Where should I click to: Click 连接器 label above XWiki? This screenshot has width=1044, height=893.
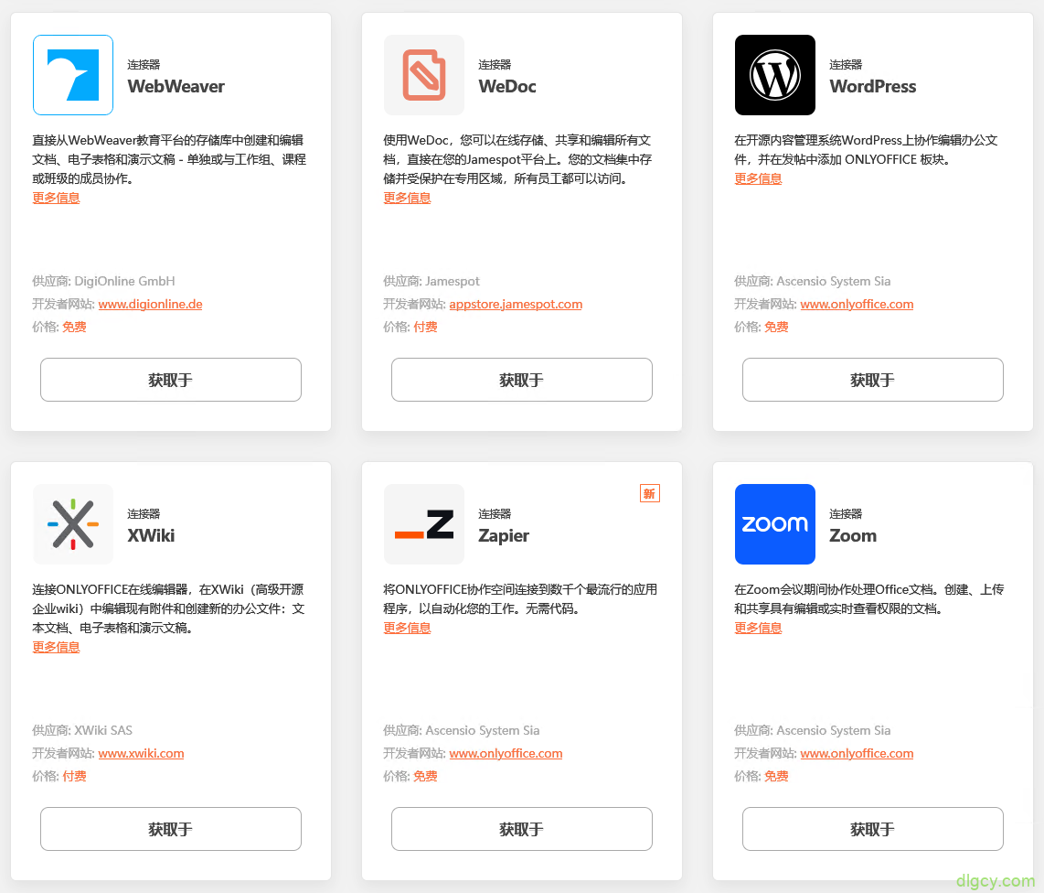tap(144, 514)
